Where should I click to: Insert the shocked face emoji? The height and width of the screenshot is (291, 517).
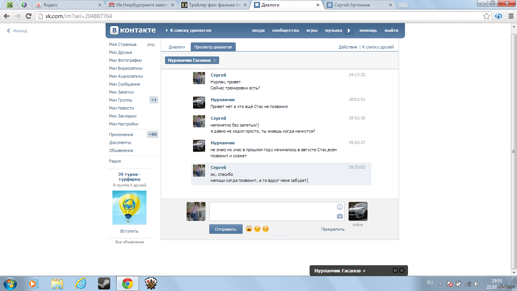click(x=249, y=229)
